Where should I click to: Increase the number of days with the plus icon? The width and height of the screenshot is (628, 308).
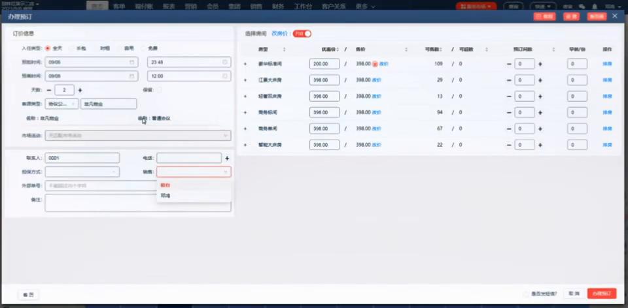(80, 90)
